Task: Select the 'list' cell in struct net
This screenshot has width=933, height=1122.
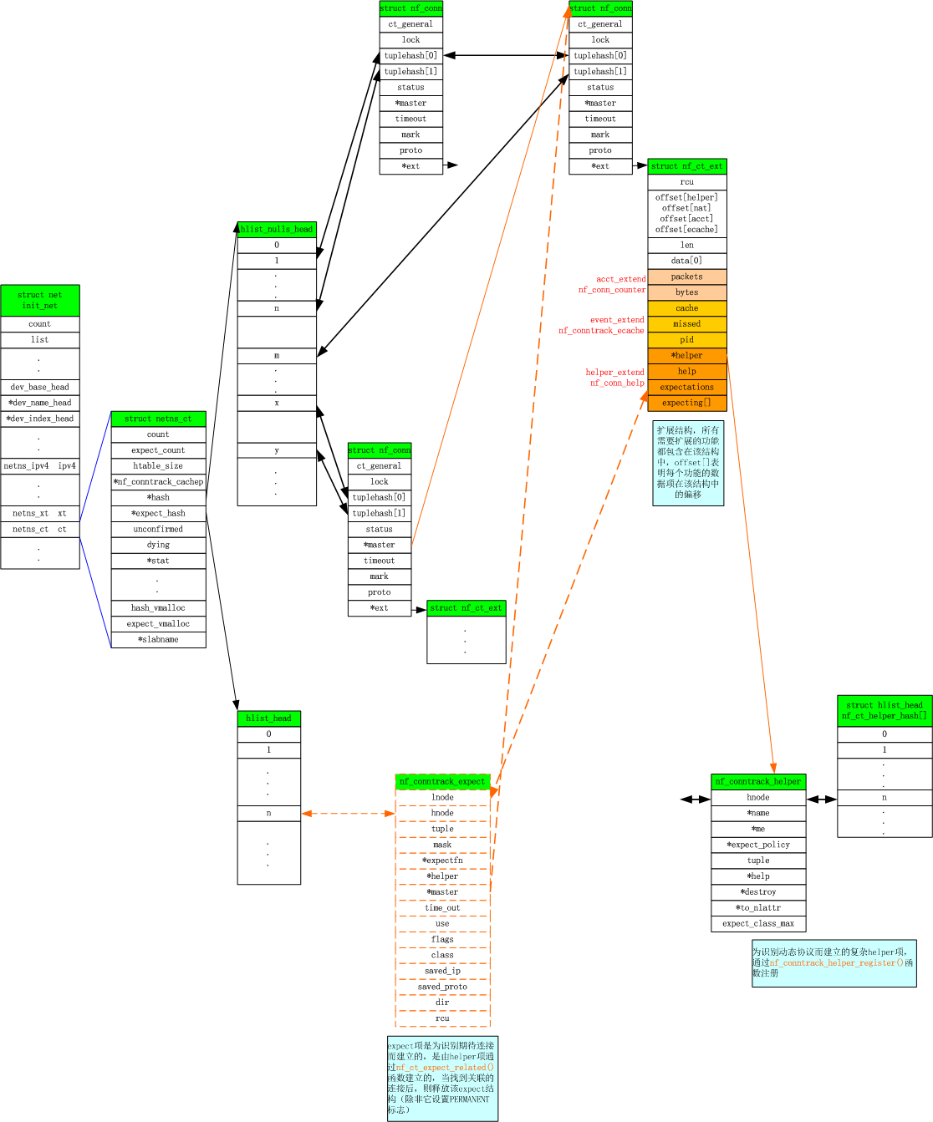Action: 40,340
